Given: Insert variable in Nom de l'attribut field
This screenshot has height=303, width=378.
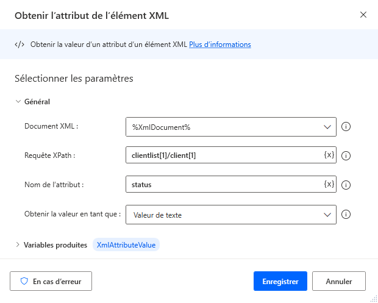Looking at the screenshot, I should click(x=329, y=184).
